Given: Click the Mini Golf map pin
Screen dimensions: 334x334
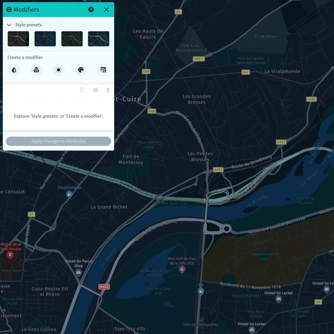Looking at the screenshot, I should click(x=182, y=269).
